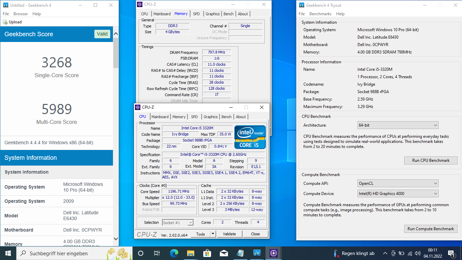Switch to Mainboard tab in front CPU-Z
The image size is (462, 260).
coord(160,117)
